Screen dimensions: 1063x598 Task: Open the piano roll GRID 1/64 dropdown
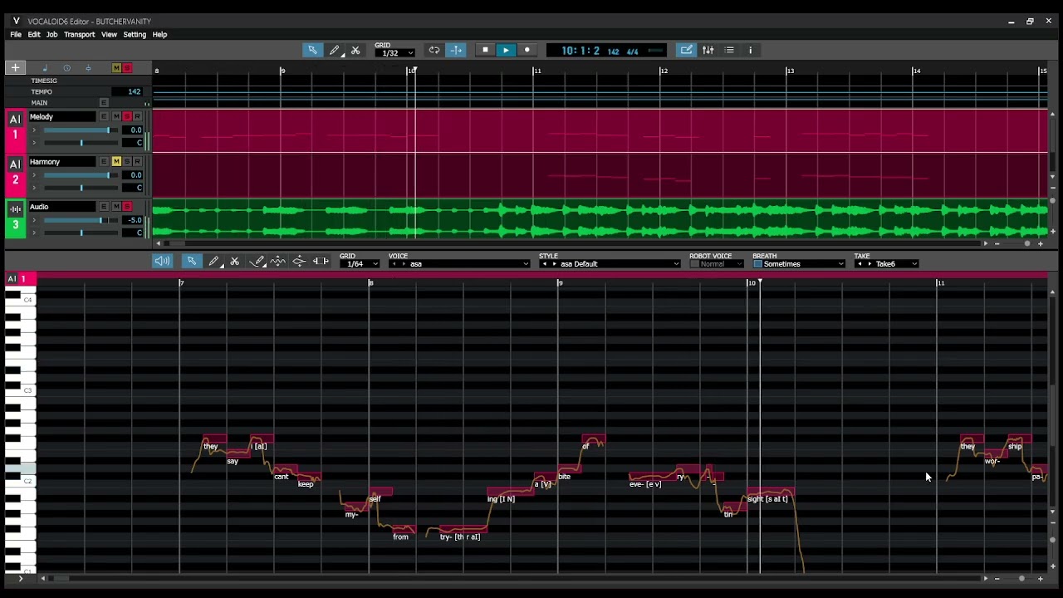point(360,264)
